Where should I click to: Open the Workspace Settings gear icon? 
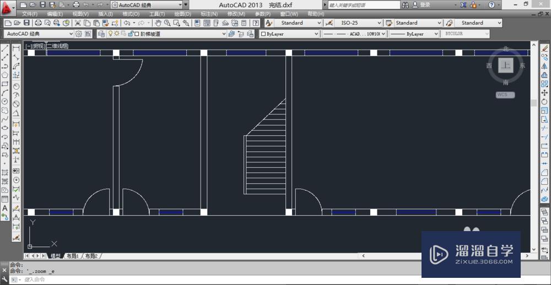[x=79, y=34]
